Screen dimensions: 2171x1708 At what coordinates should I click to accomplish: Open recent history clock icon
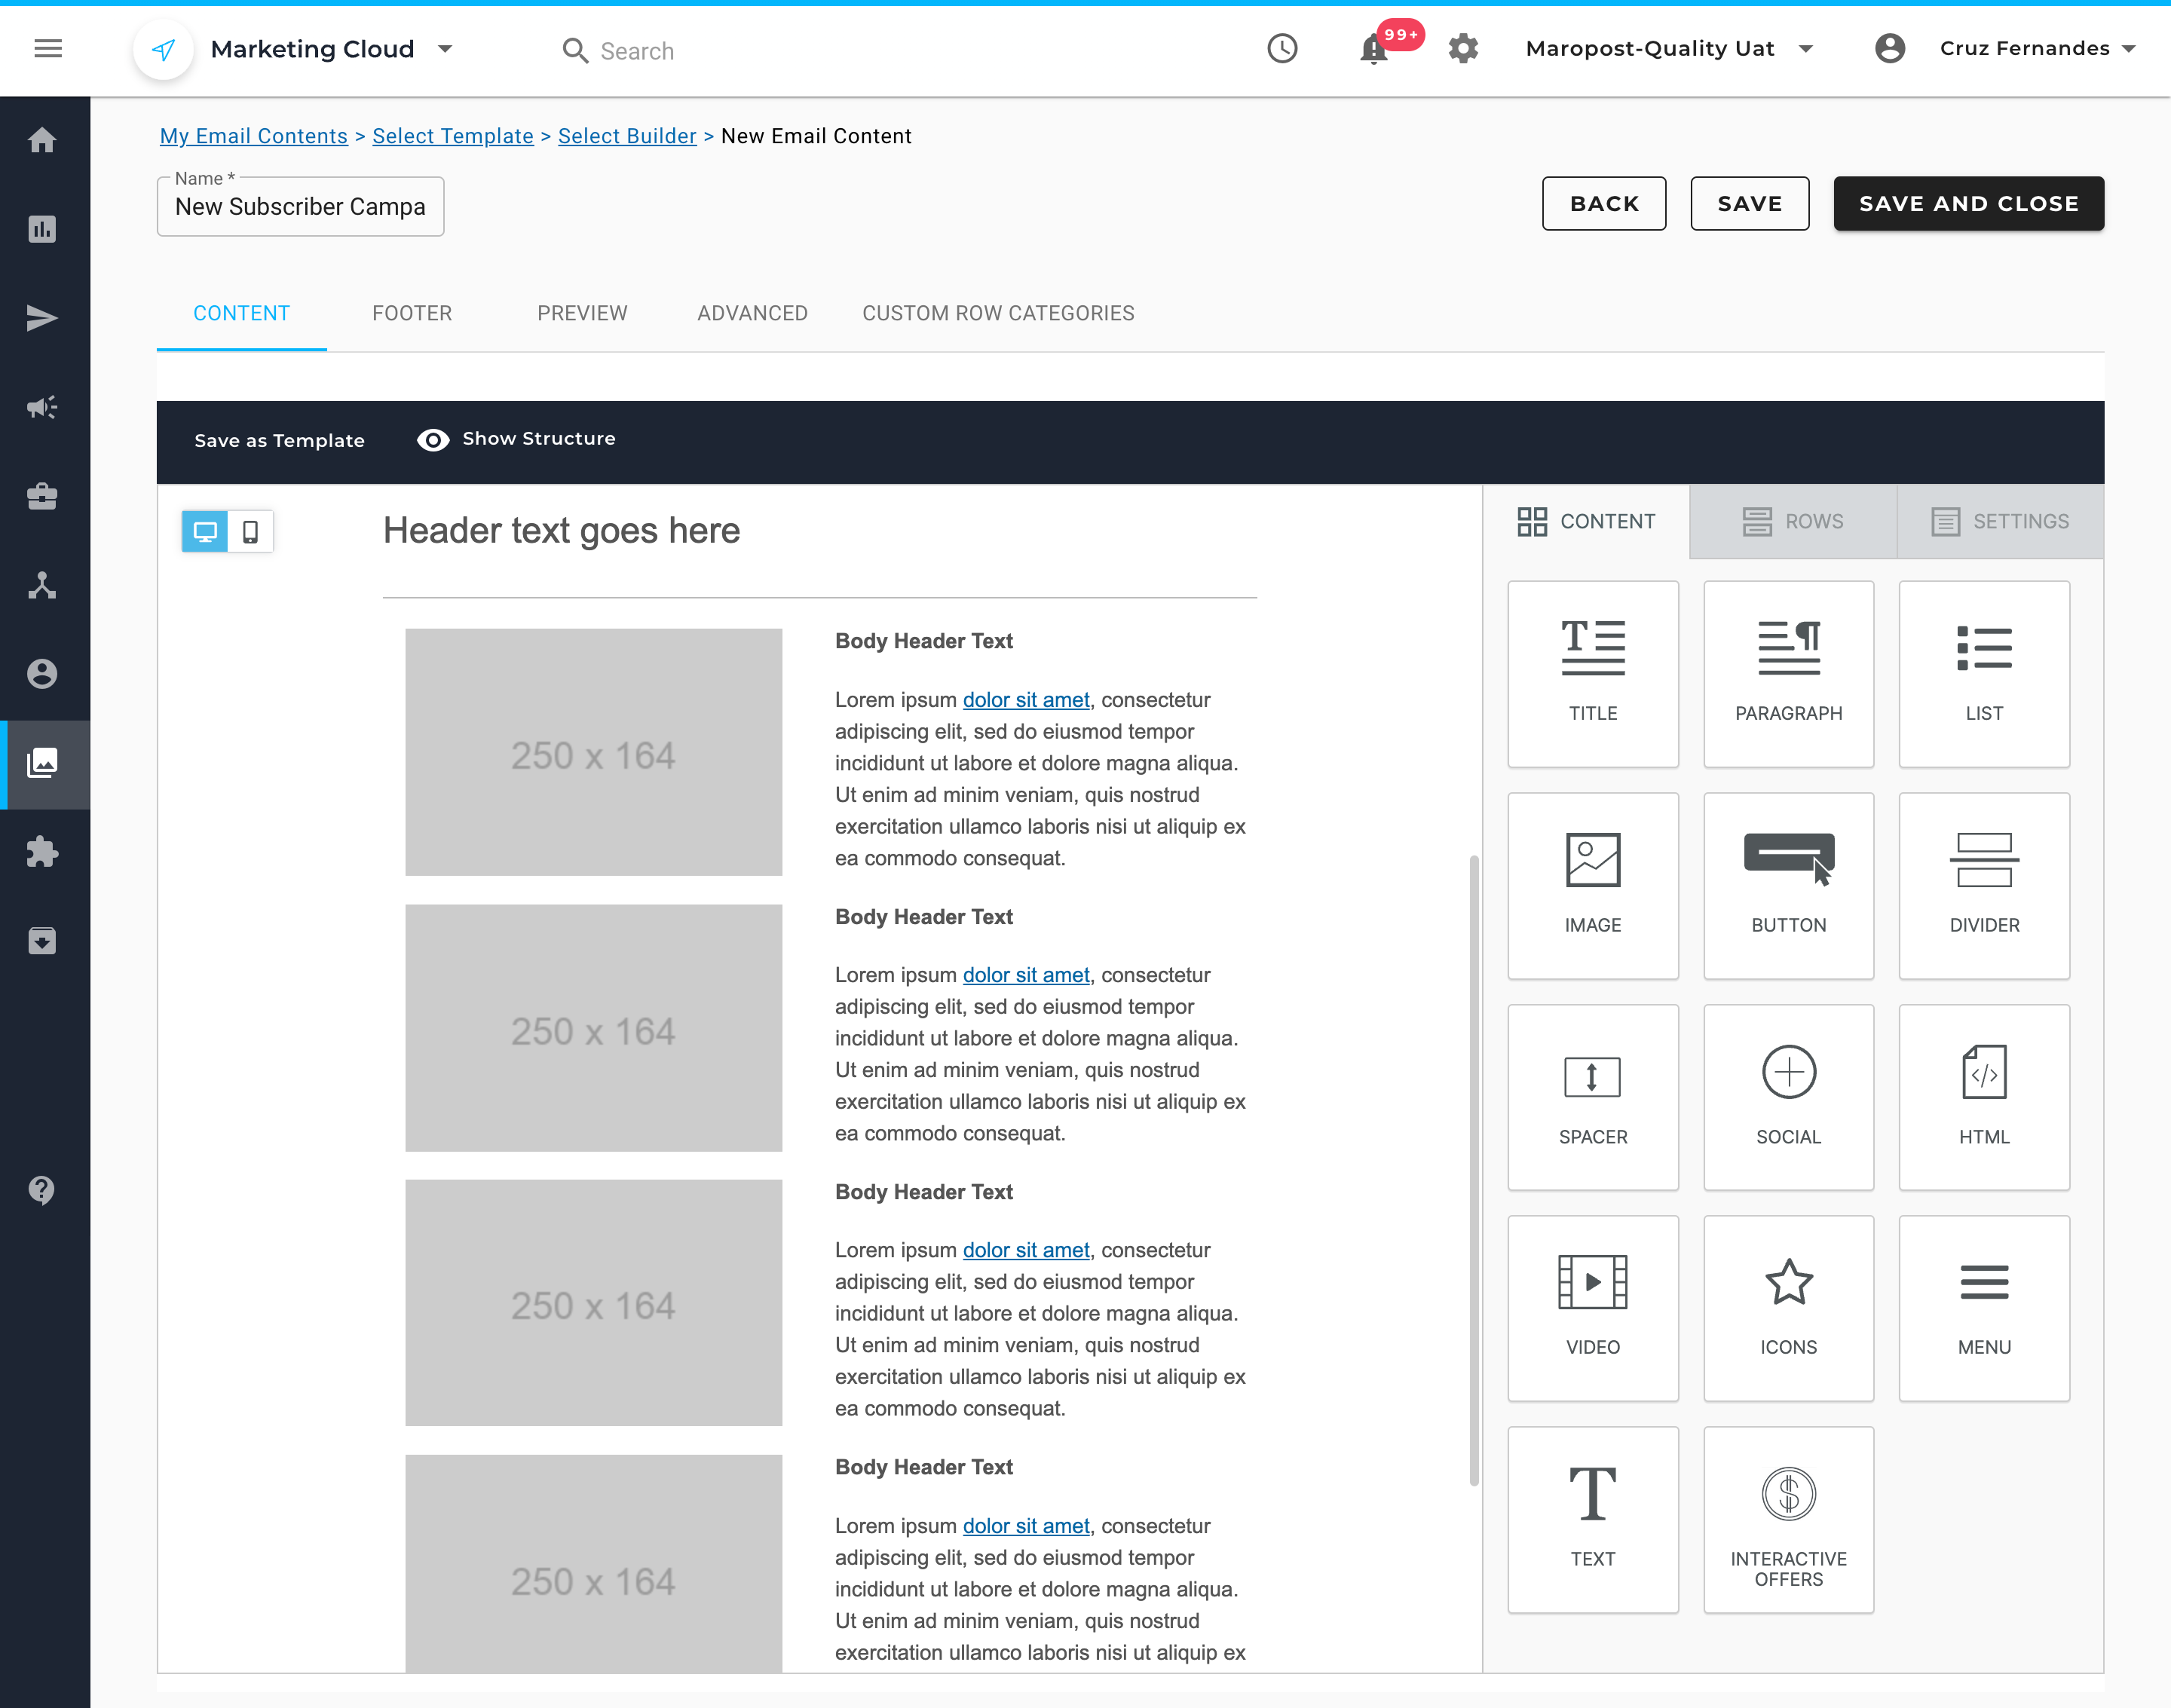point(1282,49)
